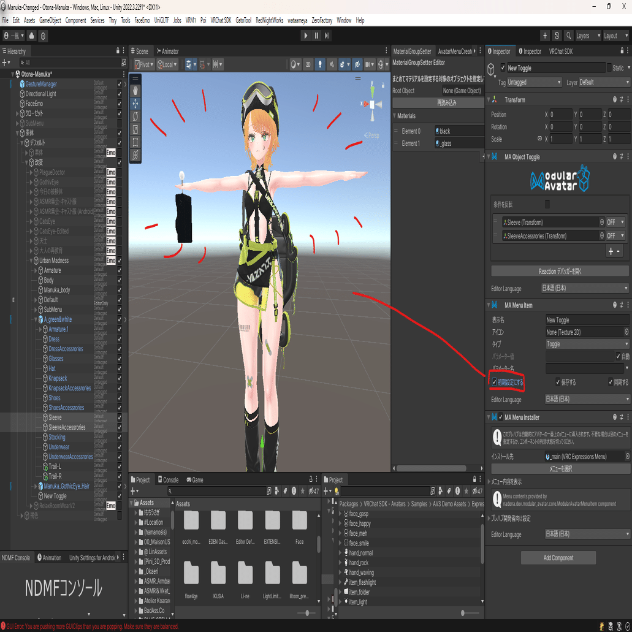Click 再読み込み button in MaterialGroupSetter
The width and height of the screenshot is (632, 632).
438,103
